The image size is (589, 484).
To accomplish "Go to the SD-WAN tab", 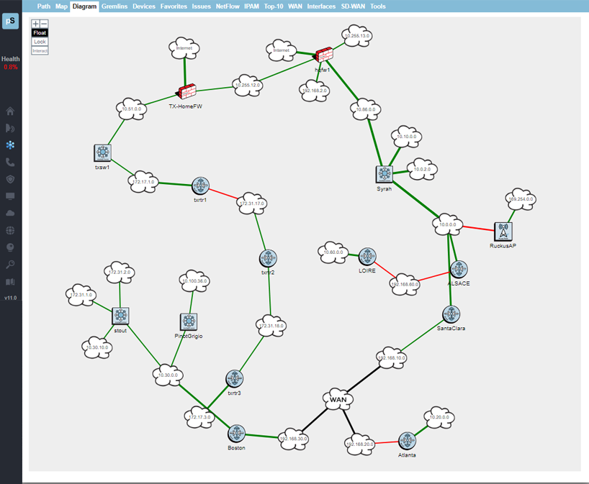I will pos(353,6).
